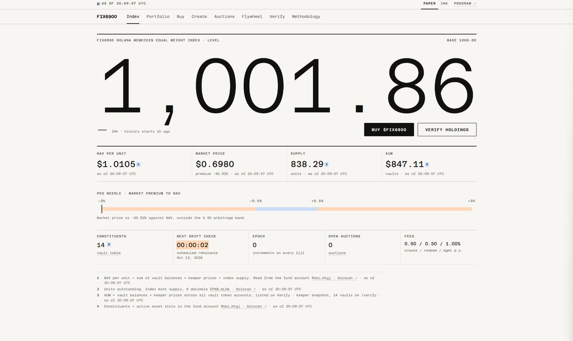This screenshot has height=341, width=573.
Task: Open the 9Uei…Htgj Solscan link in footnote 4
Action: 243,306
